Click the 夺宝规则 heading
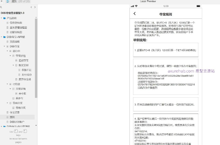220x145 pixels. pyautogui.click(x=166, y=14)
